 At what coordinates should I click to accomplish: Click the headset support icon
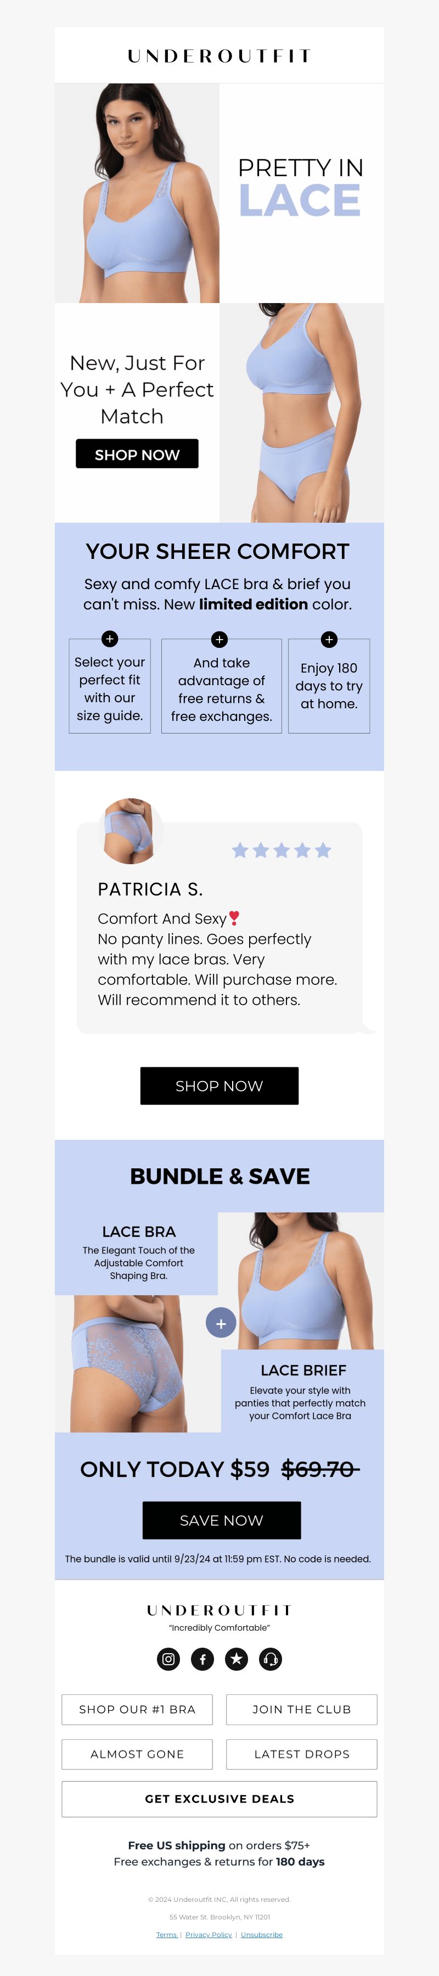point(271,1659)
